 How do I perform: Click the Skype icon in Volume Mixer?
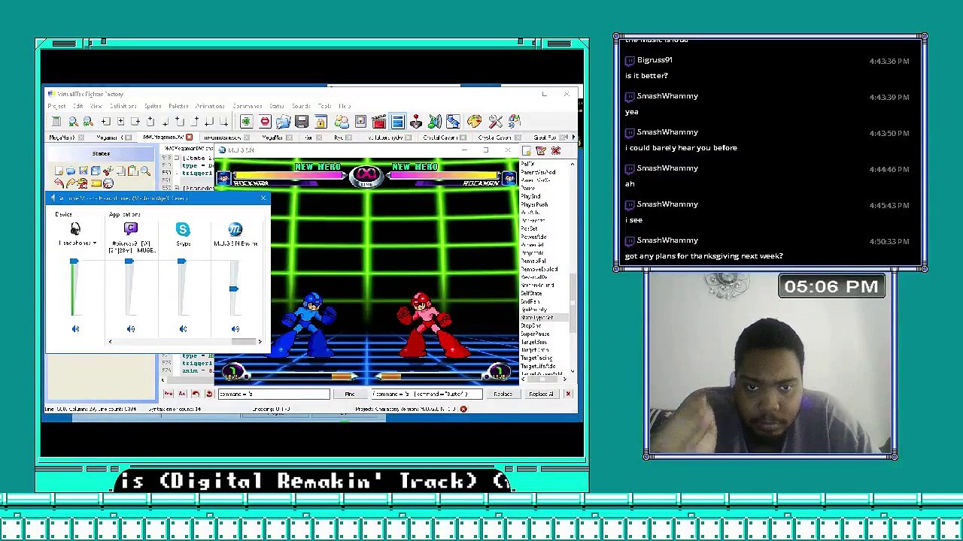click(183, 229)
